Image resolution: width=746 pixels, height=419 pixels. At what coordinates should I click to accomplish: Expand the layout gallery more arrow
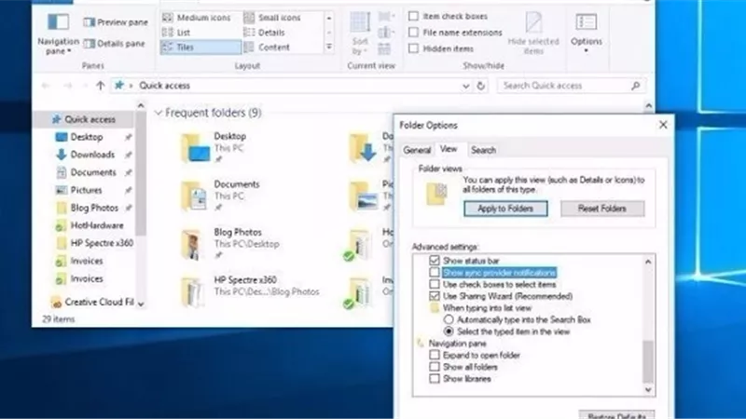point(329,47)
